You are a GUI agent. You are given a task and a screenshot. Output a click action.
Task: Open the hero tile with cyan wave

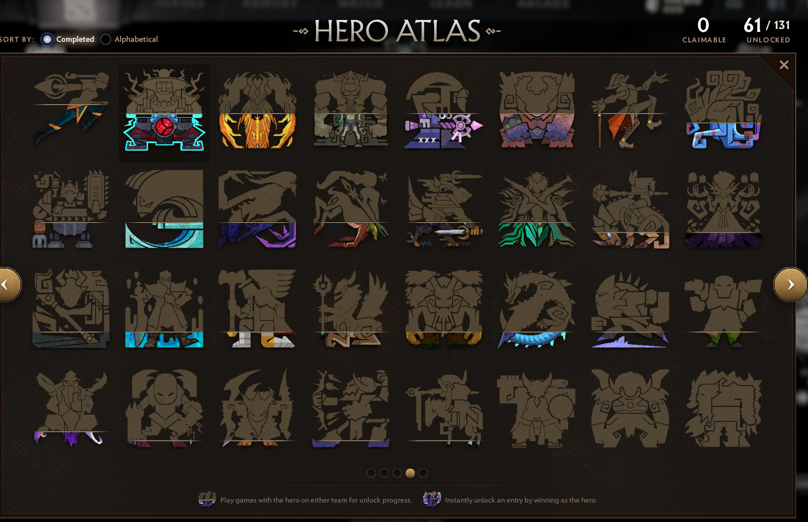coord(164,209)
